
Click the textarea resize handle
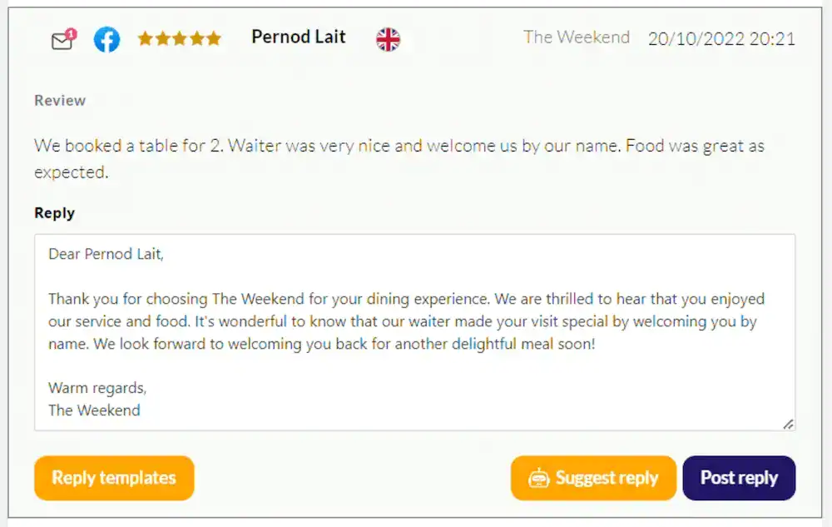click(788, 425)
